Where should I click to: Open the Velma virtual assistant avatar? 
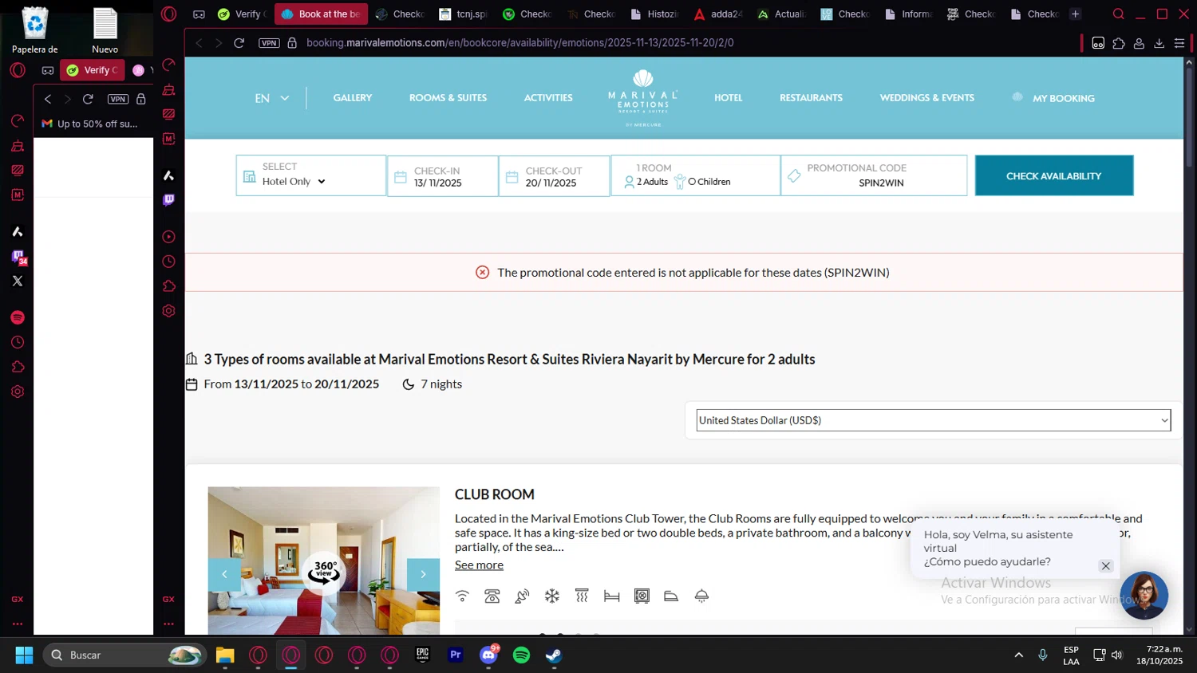[x=1144, y=595]
